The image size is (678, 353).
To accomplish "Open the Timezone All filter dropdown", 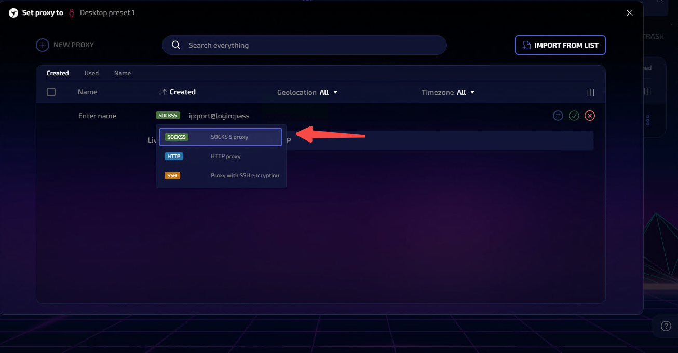I will pos(448,92).
